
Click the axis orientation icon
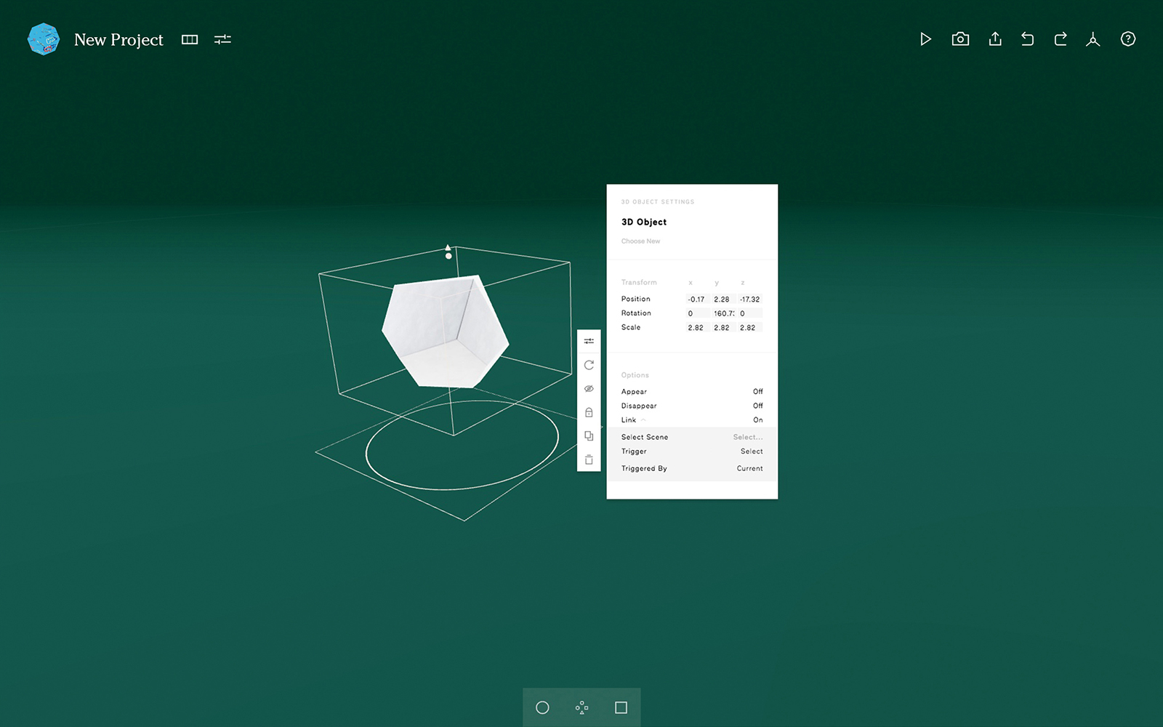[1092, 39]
